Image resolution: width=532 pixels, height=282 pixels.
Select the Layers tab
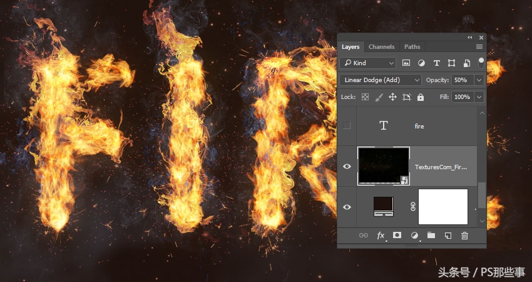(350, 47)
